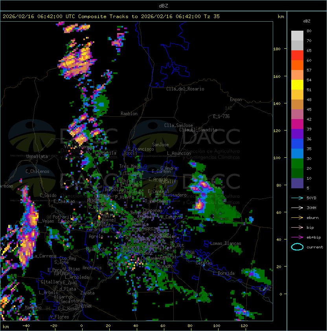Click the 'V_Flores' place label
Screen dimensions: 327x331
click(x=59, y=317)
